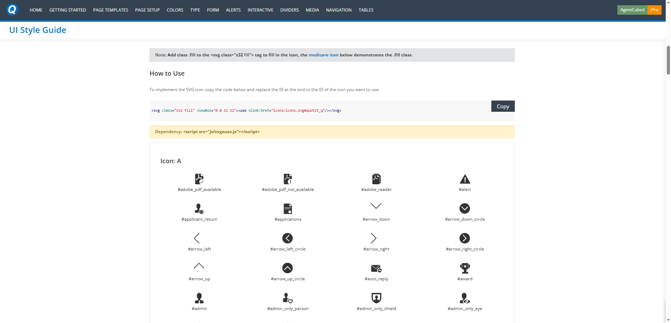Click the page vertical scrollbar thumb
The width and height of the screenshot is (671, 323).
pyautogui.click(x=668, y=60)
